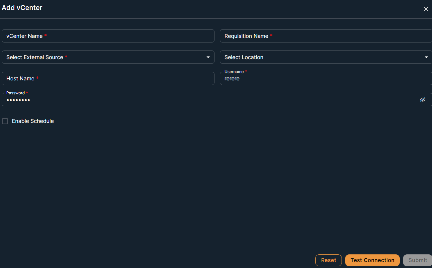
Task: Click the Enable Schedule label text
Action: point(33,121)
